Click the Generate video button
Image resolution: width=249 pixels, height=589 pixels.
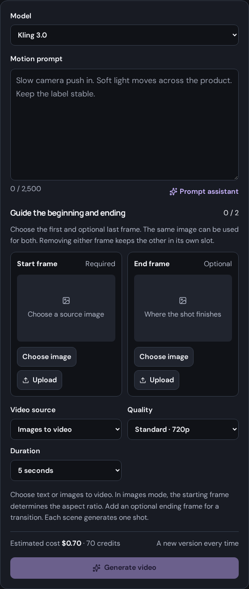click(124, 568)
